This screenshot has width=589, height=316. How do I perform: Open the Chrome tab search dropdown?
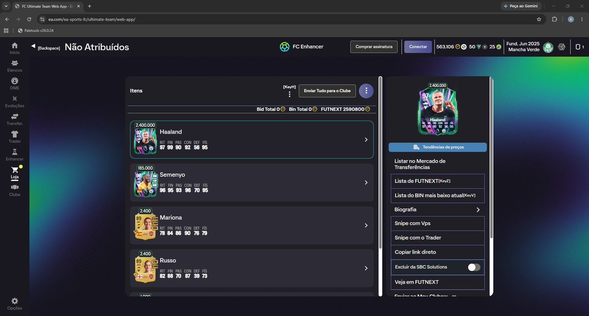pos(6,6)
